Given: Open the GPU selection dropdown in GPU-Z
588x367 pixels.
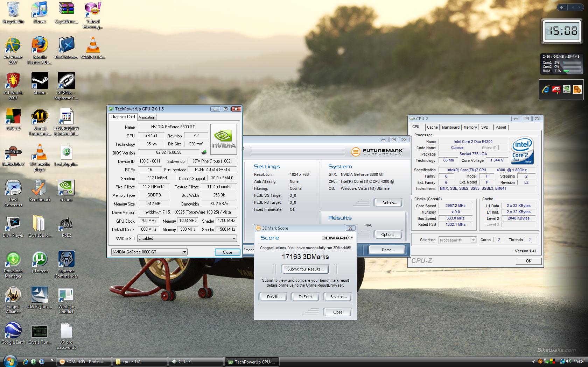Looking at the screenshot, I should click(x=149, y=252).
